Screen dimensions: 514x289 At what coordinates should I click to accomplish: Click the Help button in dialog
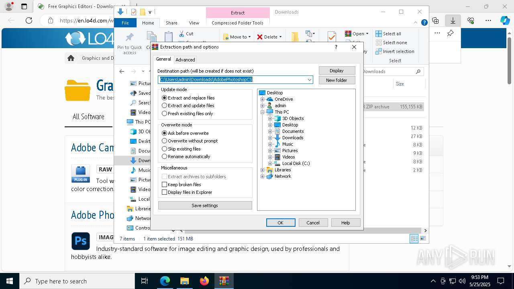345,223
